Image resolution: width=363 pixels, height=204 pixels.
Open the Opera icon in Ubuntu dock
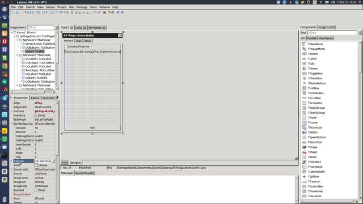coord(5,41)
